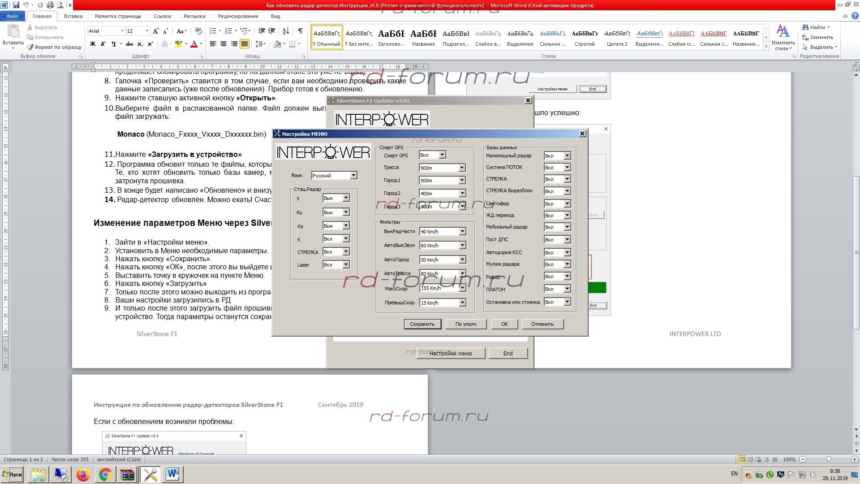Click the По умолч button
The height and width of the screenshot is (484, 860).
(x=466, y=324)
